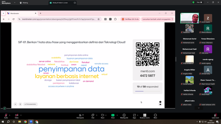This screenshot has width=221, height=124.
Task: Select Nabila participant video tile
Action: (x=190, y=29)
